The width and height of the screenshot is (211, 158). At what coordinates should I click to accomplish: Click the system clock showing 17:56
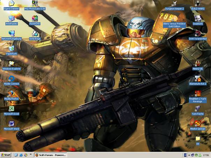click(206, 155)
